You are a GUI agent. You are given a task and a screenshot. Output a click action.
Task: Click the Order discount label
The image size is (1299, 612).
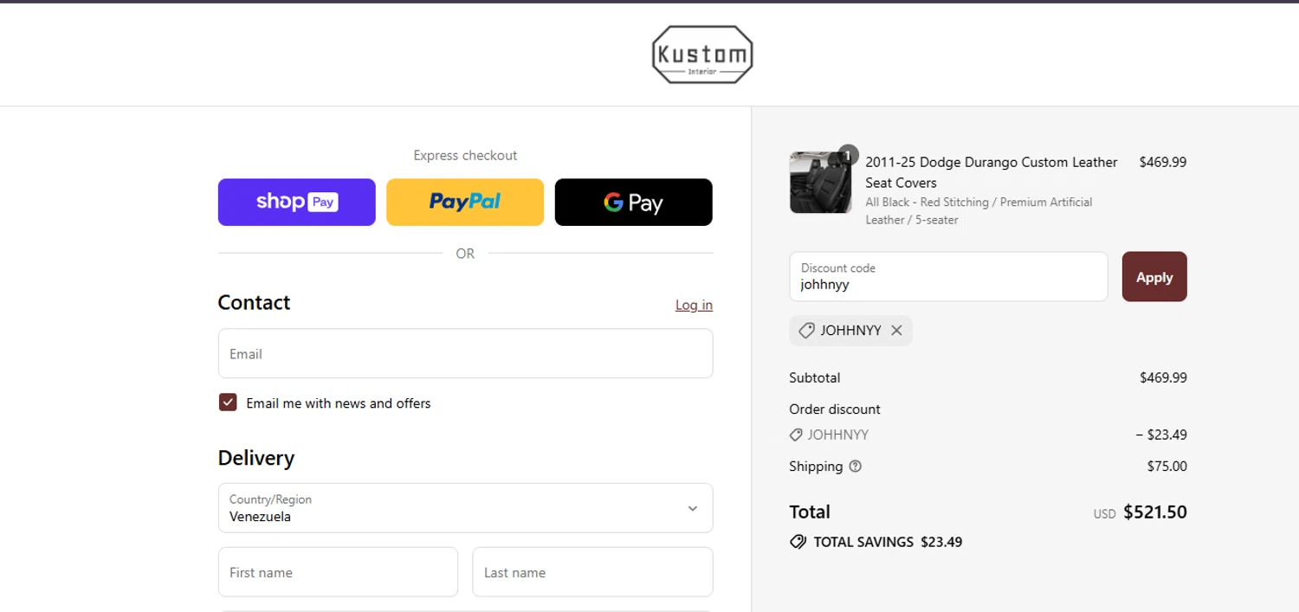click(835, 409)
